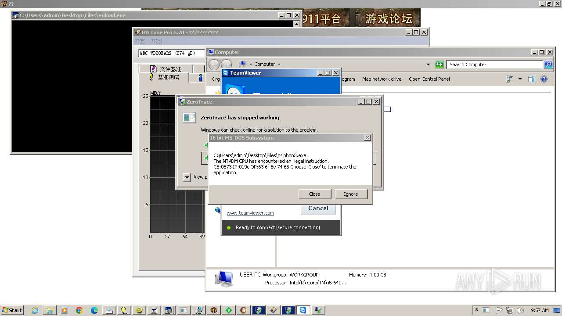The image size is (562, 316).
Task: Switch to the green diamond taskbar app
Action: [x=228, y=310]
